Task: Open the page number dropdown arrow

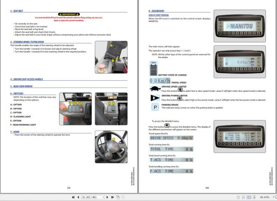Action: pyautogui.click(x=103, y=197)
